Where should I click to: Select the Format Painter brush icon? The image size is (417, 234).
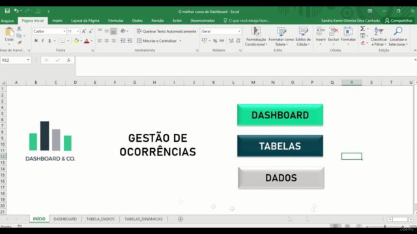pos(19,42)
